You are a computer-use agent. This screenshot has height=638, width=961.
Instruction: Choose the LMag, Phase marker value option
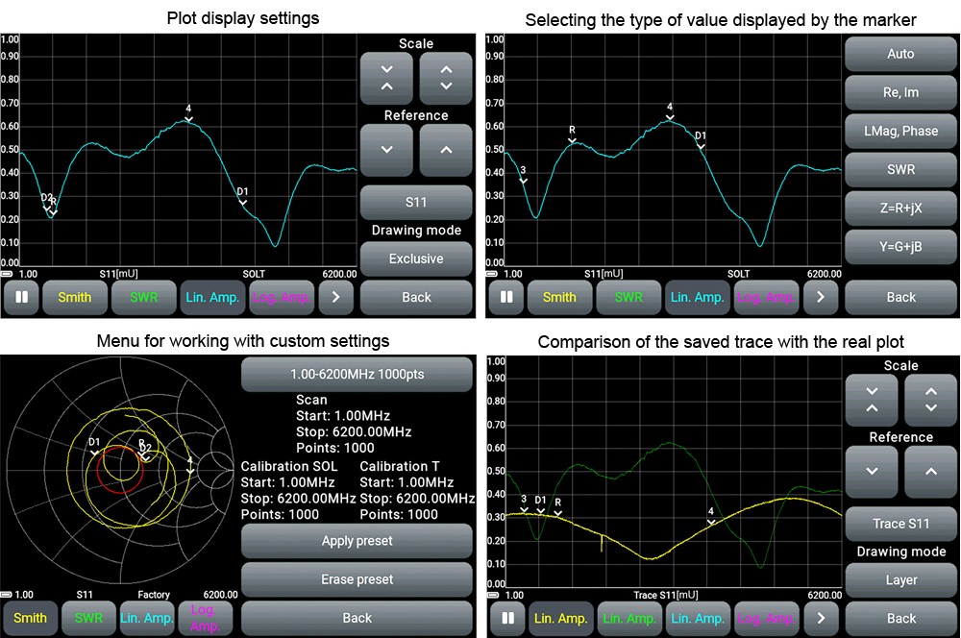pos(900,132)
